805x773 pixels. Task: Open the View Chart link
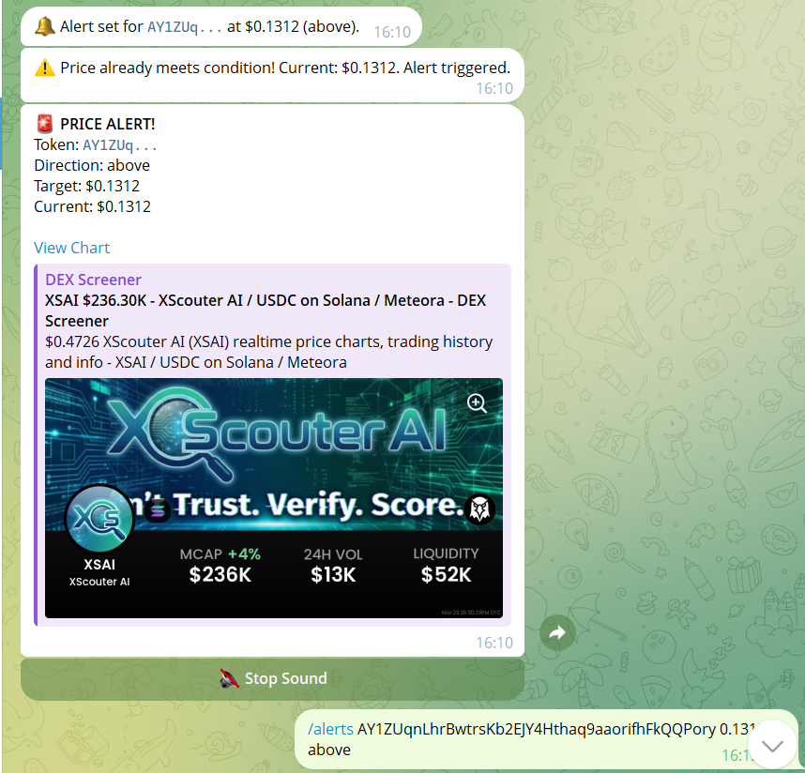pos(72,248)
